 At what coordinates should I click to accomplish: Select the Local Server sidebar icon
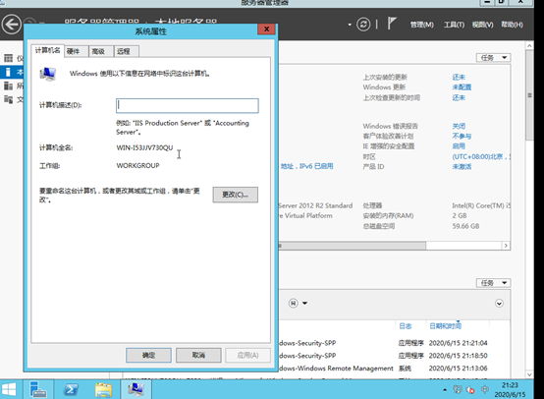(x=8, y=72)
